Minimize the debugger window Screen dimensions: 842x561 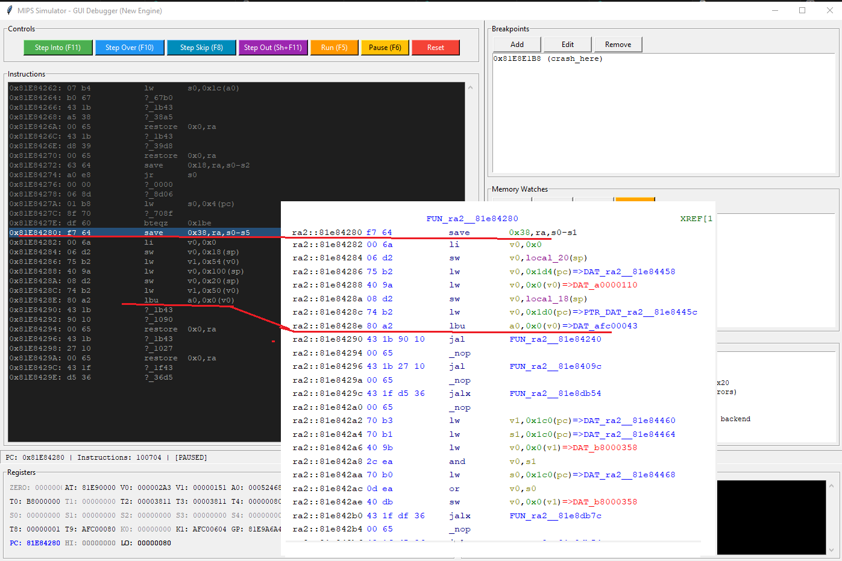tap(775, 10)
